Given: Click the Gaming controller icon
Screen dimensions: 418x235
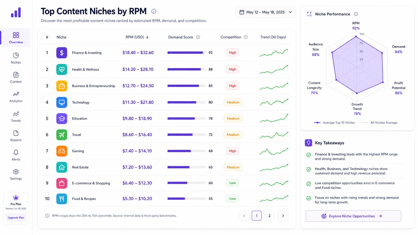Looking at the screenshot, I should tap(62, 151).
